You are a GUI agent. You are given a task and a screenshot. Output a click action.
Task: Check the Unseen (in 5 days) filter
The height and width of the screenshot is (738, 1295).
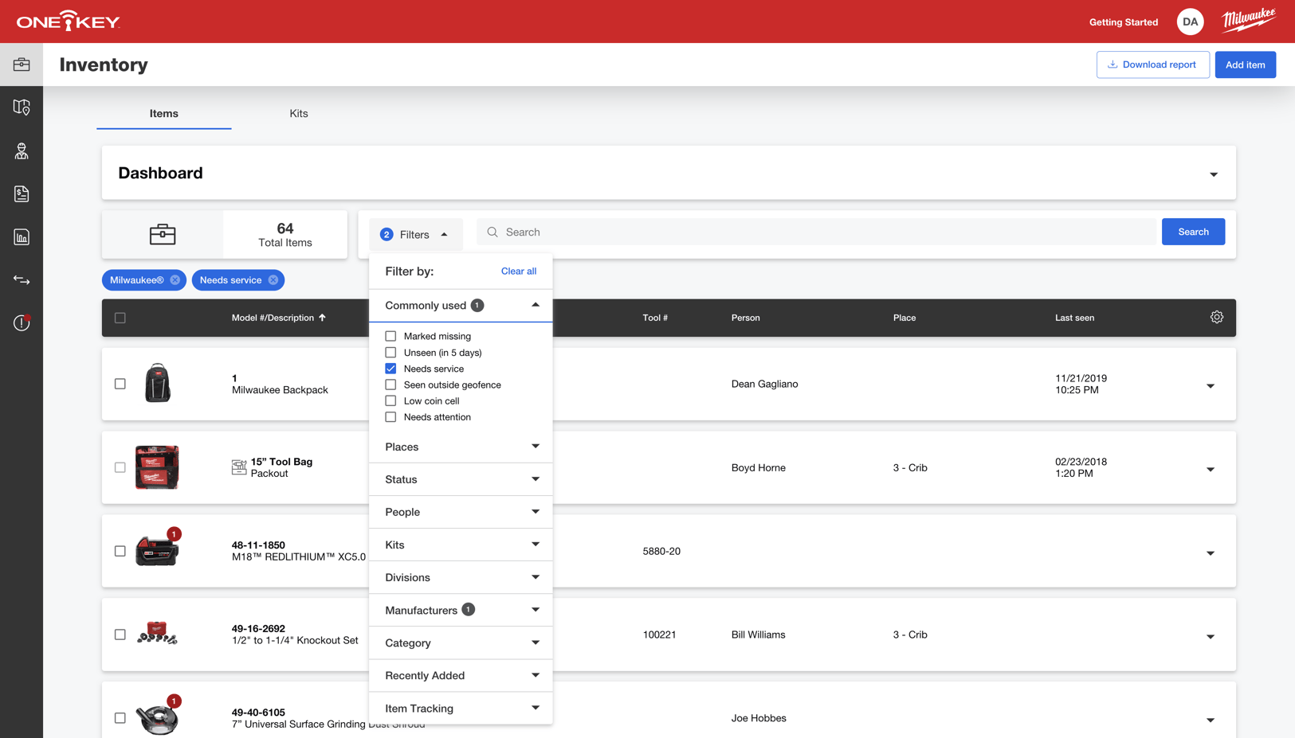tap(390, 352)
